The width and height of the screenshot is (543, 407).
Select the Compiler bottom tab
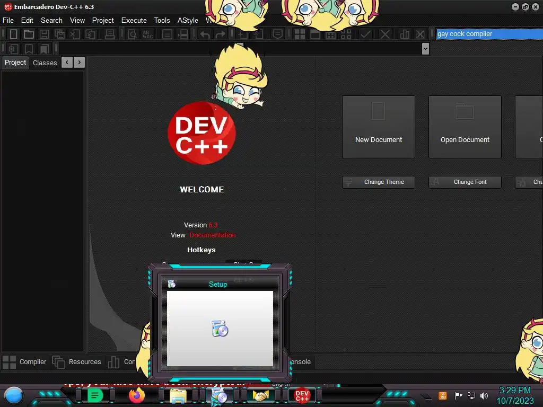(24, 362)
